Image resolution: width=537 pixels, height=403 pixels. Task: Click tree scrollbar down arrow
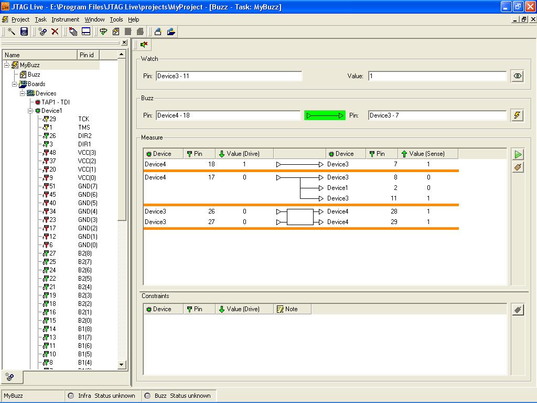coord(122,365)
